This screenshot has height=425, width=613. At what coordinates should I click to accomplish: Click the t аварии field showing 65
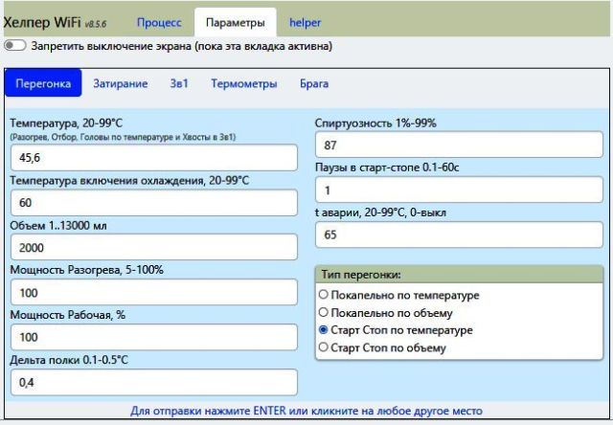pyautogui.click(x=460, y=235)
